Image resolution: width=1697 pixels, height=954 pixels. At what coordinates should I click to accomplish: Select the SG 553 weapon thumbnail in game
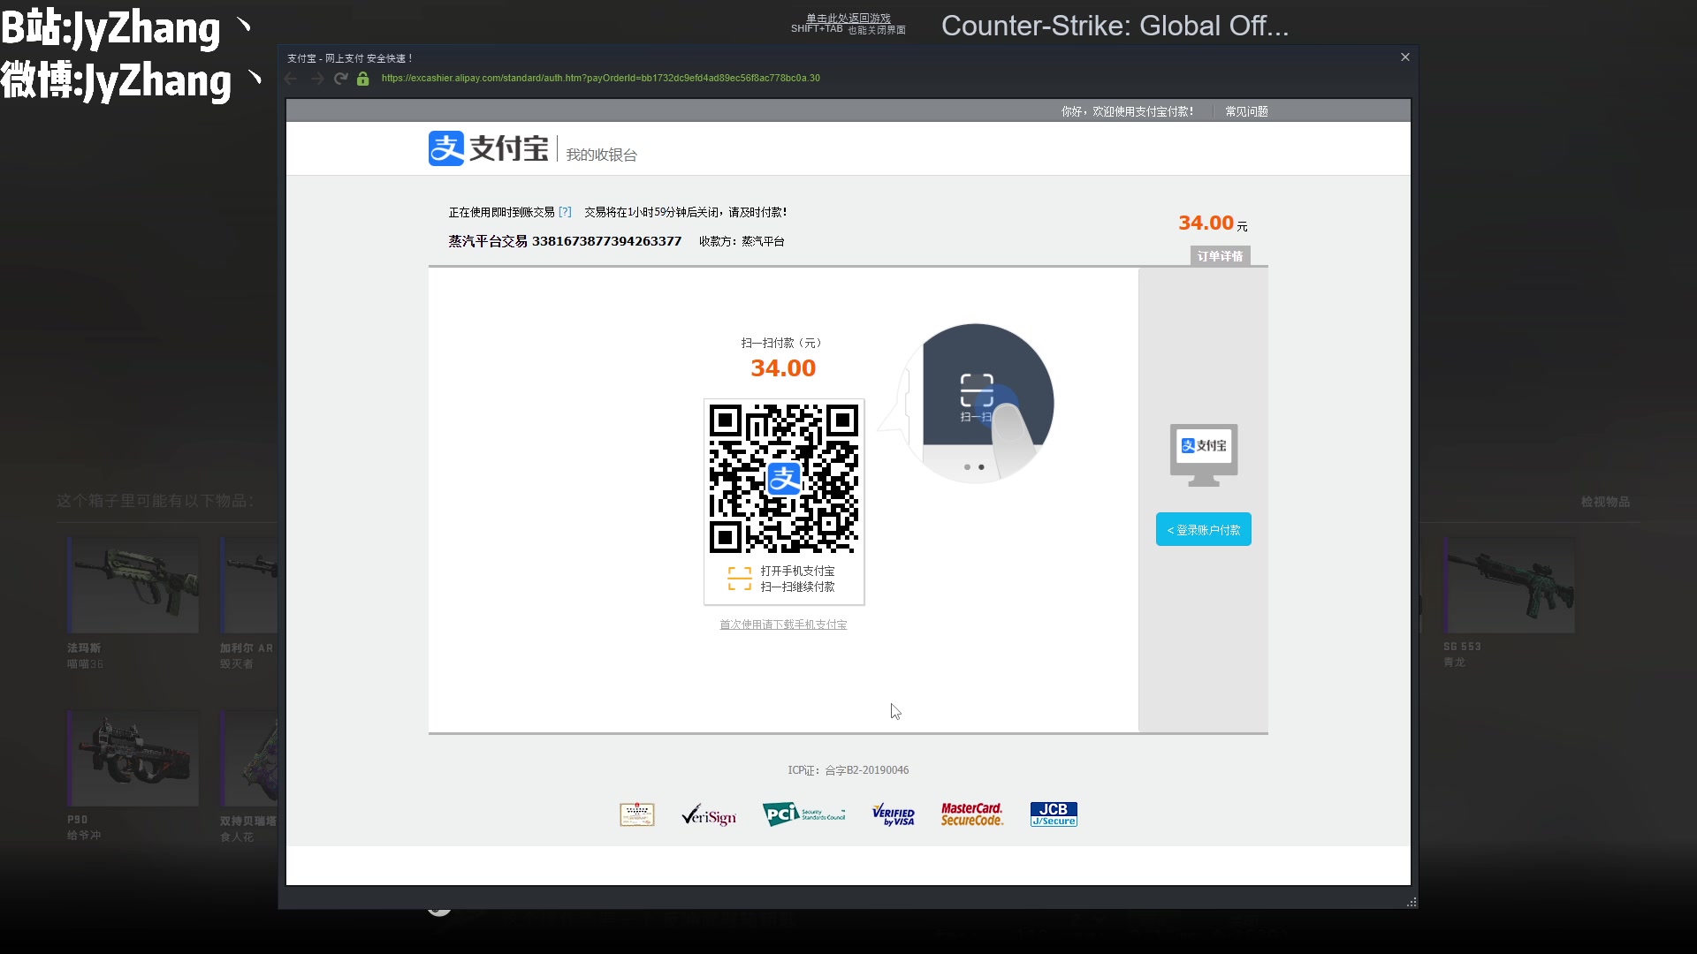pyautogui.click(x=1509, y=585)
